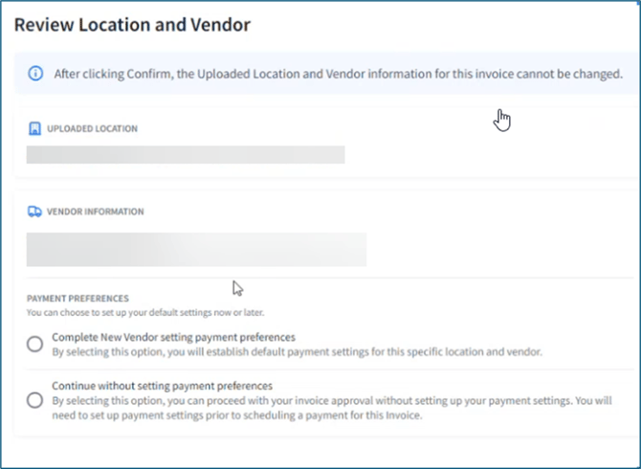Click the Uploaded Location building icon
Screen dimensions: 641x469
[34, 128]
